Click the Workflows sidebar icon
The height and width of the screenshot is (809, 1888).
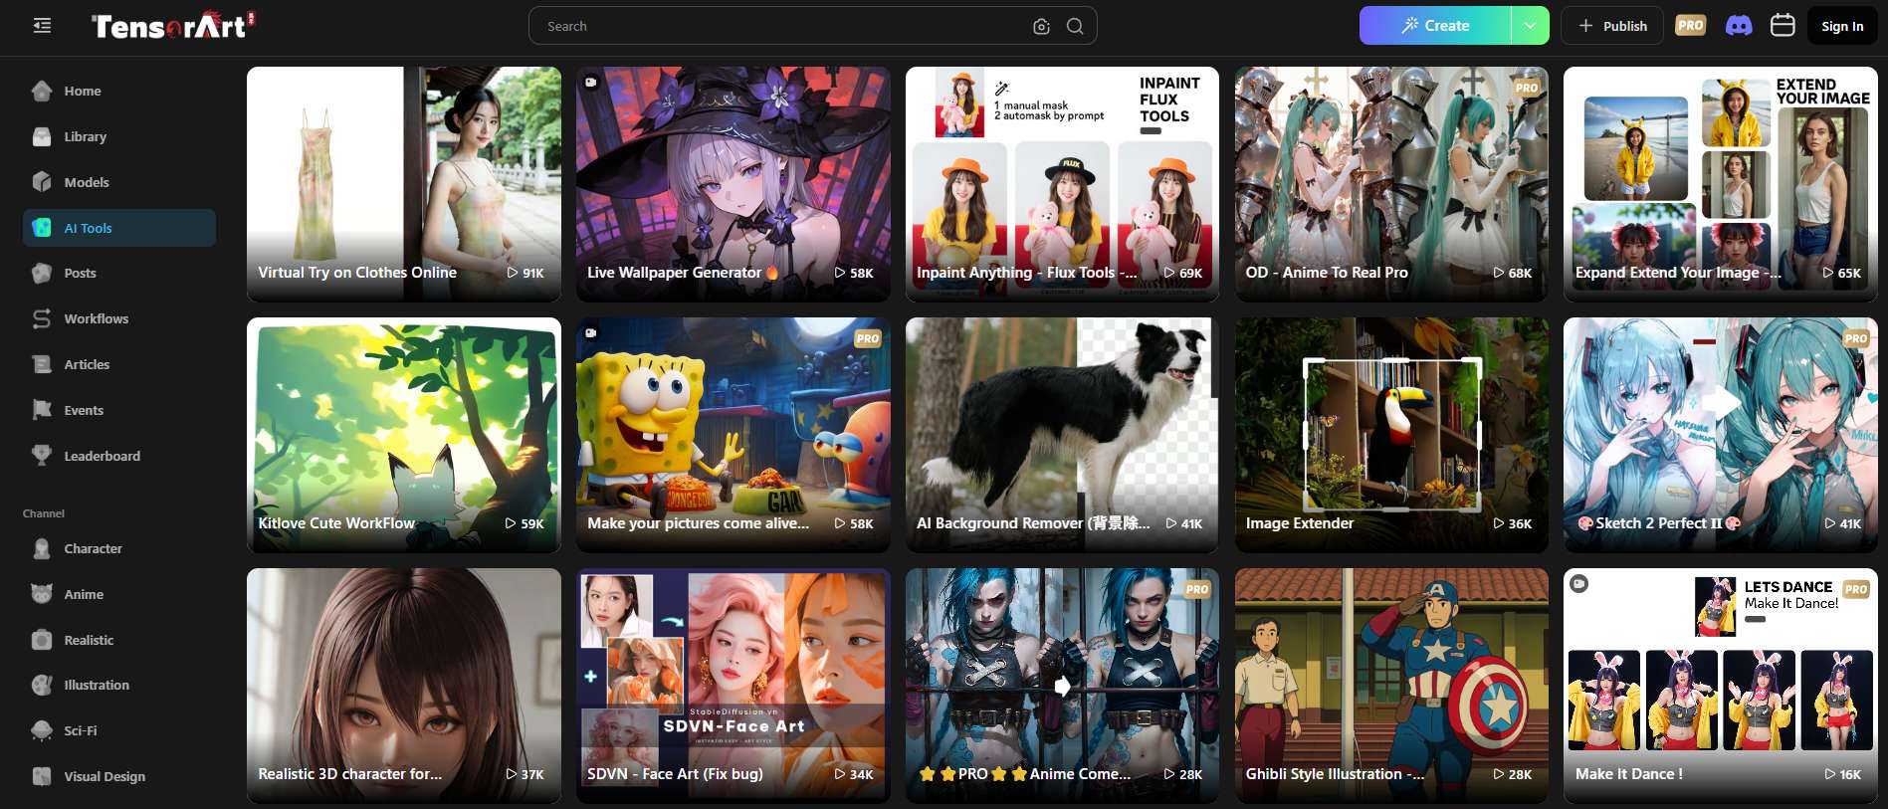[42, 318]
